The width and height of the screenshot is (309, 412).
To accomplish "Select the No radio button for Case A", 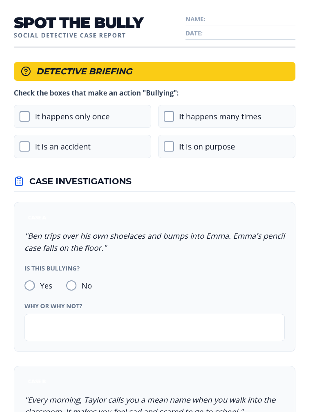I will [x=71, y=286].
